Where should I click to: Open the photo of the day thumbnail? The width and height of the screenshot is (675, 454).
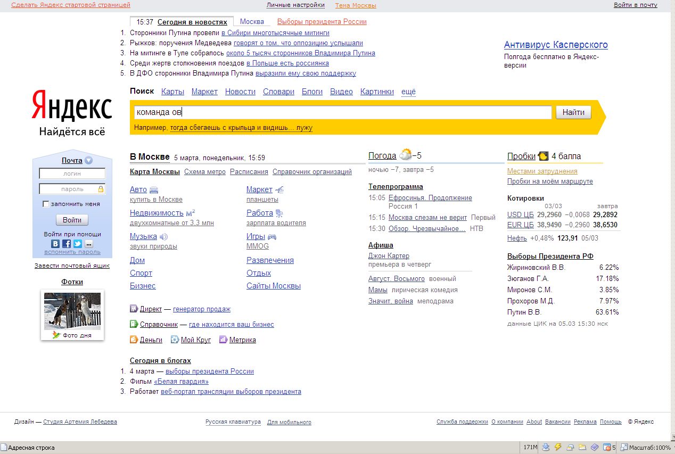pyautogui.click(x=72, y=311)
